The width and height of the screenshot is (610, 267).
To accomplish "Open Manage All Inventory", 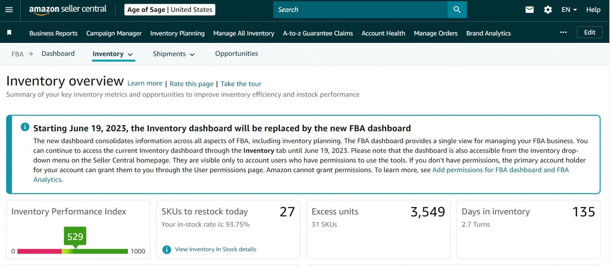I will tap(244, 33).
